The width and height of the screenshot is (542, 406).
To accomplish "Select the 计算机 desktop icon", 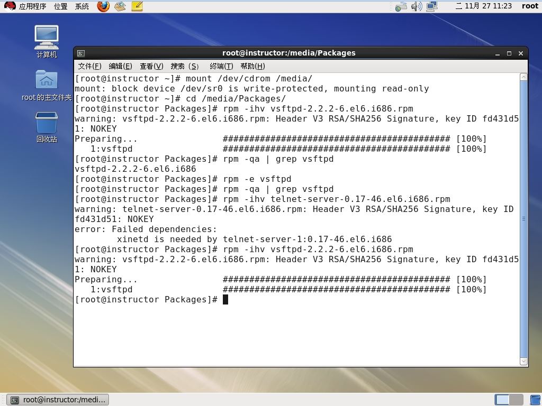I will click(47, 41).
